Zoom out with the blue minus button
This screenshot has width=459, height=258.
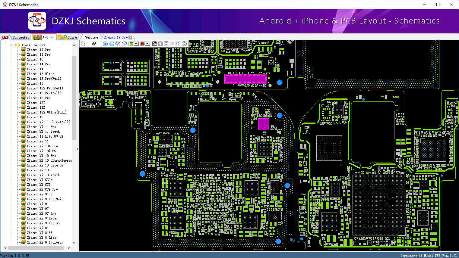point(112,44)
